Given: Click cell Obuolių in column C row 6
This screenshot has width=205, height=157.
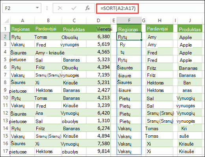Looking at the screenshot, I should click(74, 67).
